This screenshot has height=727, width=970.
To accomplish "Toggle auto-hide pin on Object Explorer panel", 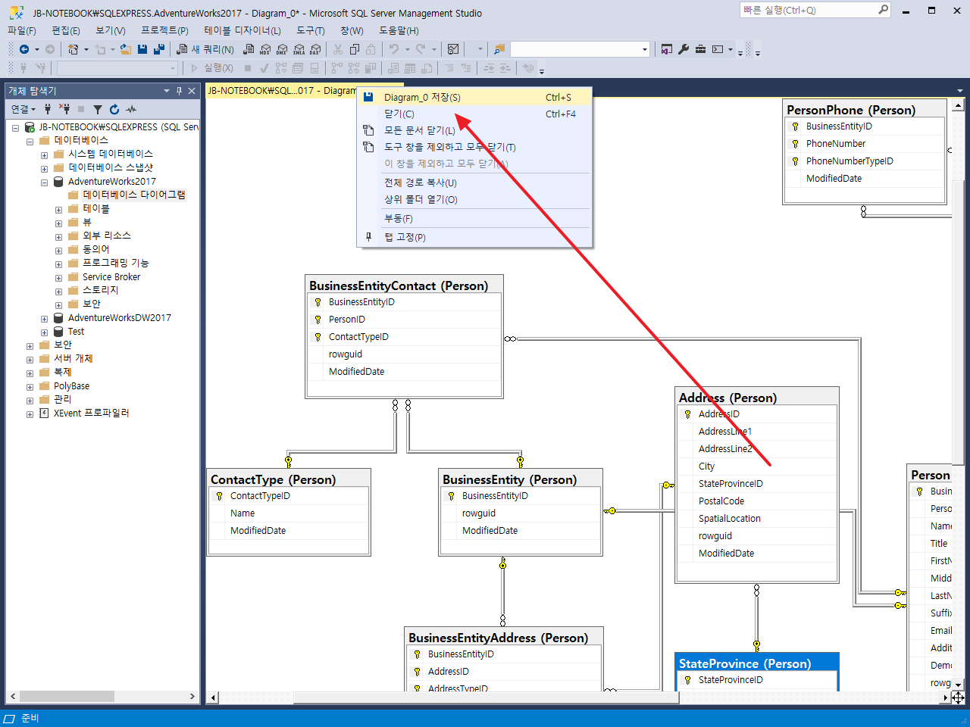I will click(179, 91).
